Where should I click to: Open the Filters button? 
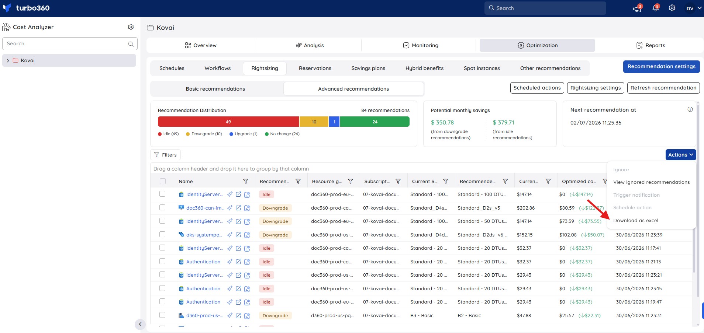(165, 155)
